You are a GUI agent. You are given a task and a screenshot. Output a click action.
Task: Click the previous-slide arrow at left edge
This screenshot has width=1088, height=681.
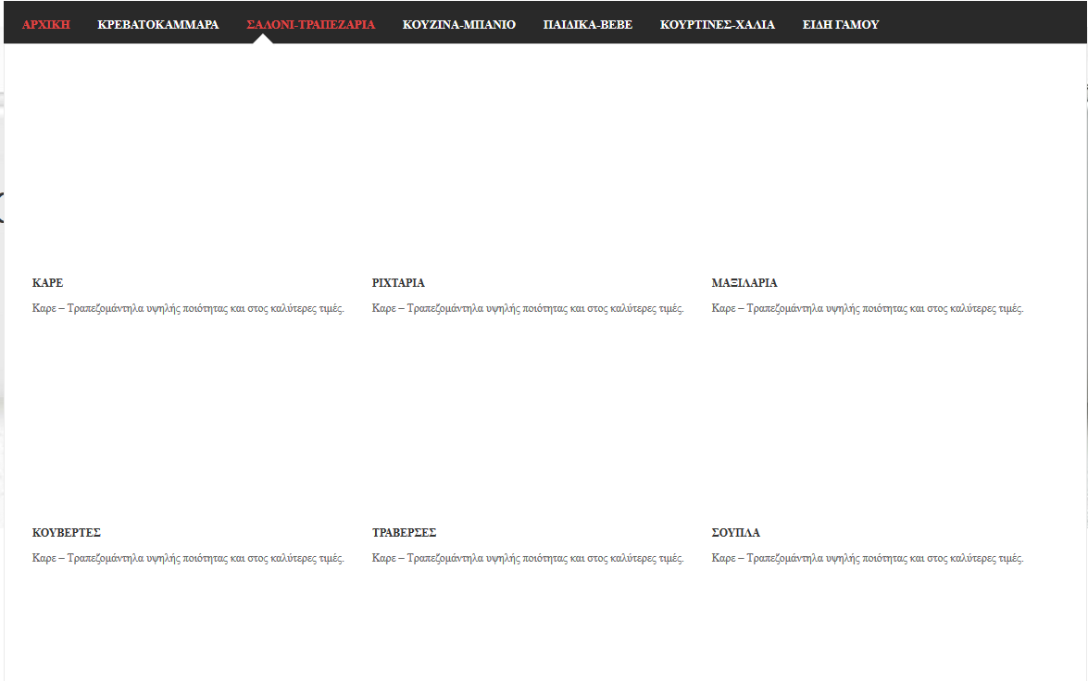tap(2, 208)
